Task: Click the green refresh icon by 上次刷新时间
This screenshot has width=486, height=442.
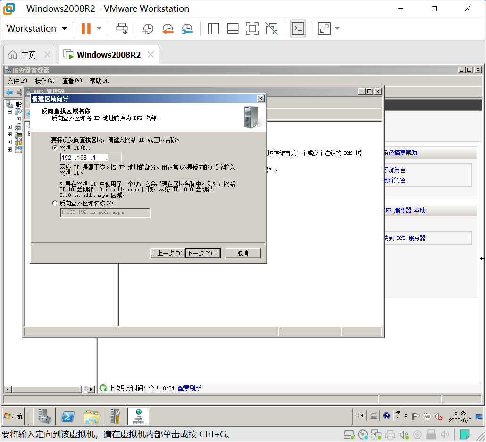Action: tap(103, 388)
